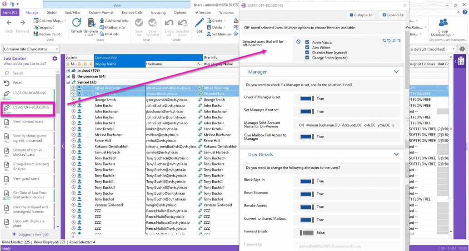Toggle the Reset Password switch

307,194
